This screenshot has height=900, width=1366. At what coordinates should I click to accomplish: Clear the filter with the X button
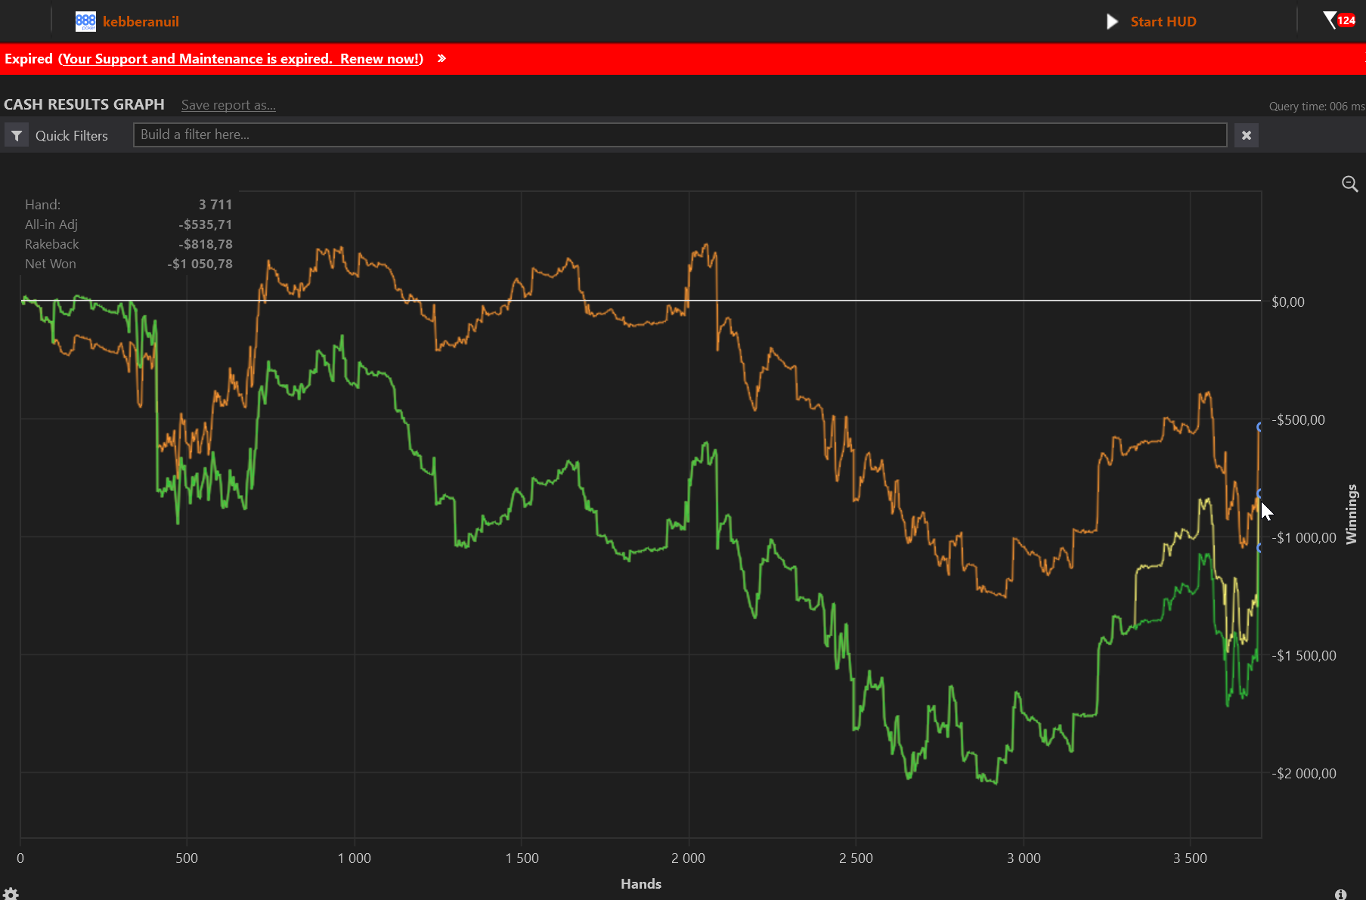[1247, 135]
